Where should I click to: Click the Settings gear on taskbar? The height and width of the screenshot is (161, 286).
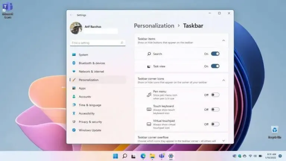point(171,156)
